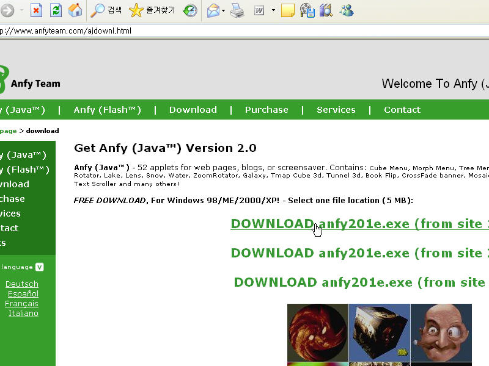Open Download in top navigation bar
489x366 pixels.
193,110
